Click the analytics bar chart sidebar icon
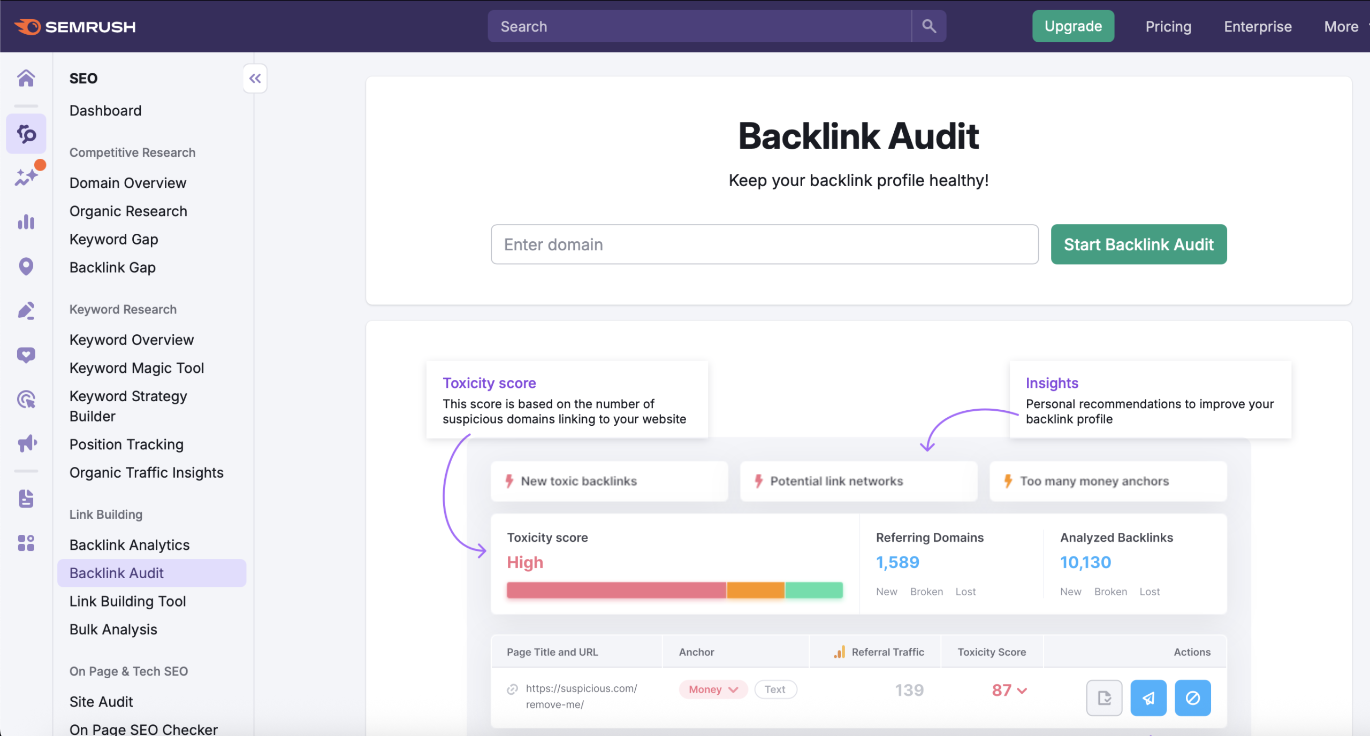Viewport: 1370px width, 736px height. [x=26, y=222]
